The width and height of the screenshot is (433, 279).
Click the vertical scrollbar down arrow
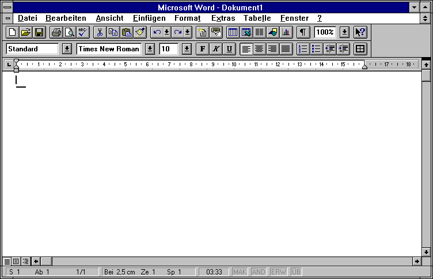point(426,252)
